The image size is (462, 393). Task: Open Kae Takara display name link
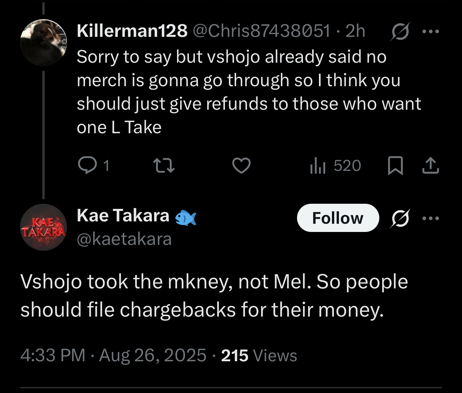pos(123,216)
